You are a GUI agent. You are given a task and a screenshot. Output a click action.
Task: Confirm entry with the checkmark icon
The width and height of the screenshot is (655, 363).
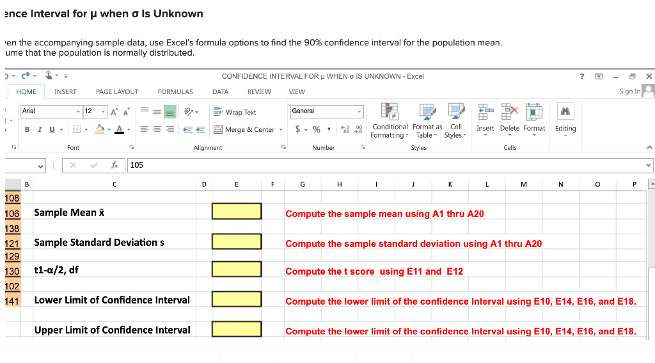click(x=94, y=165)
